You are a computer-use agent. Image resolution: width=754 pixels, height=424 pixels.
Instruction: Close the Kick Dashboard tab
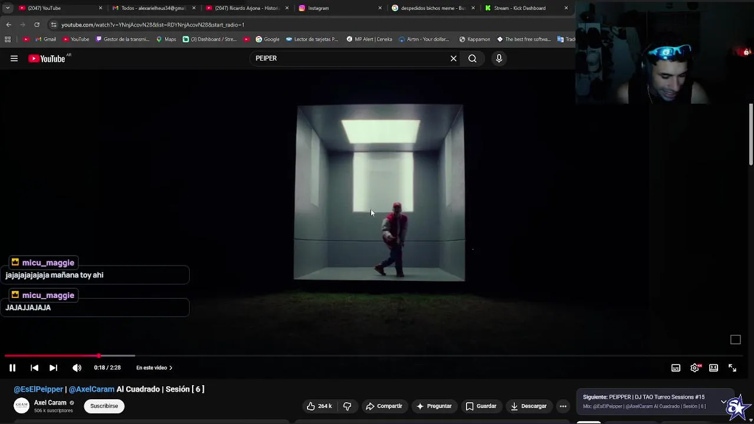pos(566,8)
